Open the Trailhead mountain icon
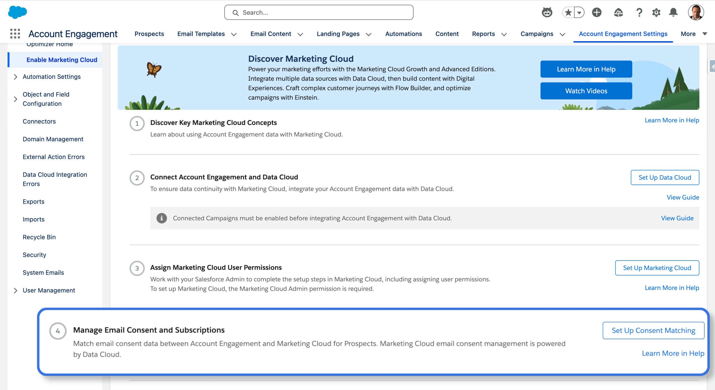The width and height of the screenshot is (715, 390). (x=618, y=12)
